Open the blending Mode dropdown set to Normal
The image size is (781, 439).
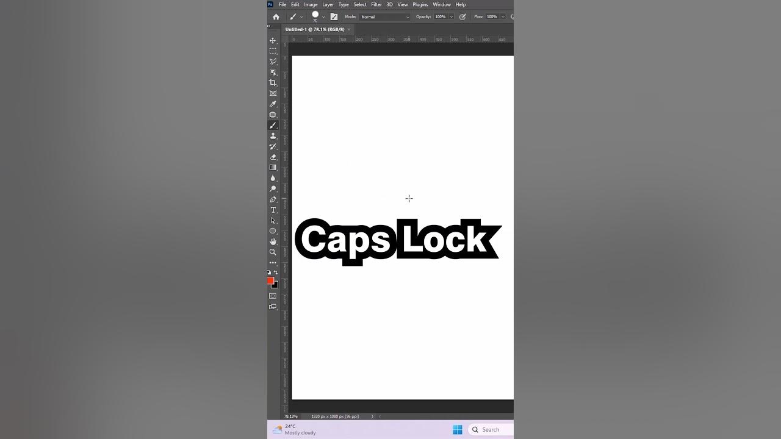(x=385, y=17)
